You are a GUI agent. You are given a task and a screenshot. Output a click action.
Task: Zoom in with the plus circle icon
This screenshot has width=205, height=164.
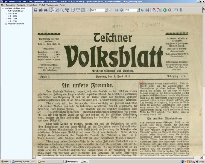(x=88, y=10)
